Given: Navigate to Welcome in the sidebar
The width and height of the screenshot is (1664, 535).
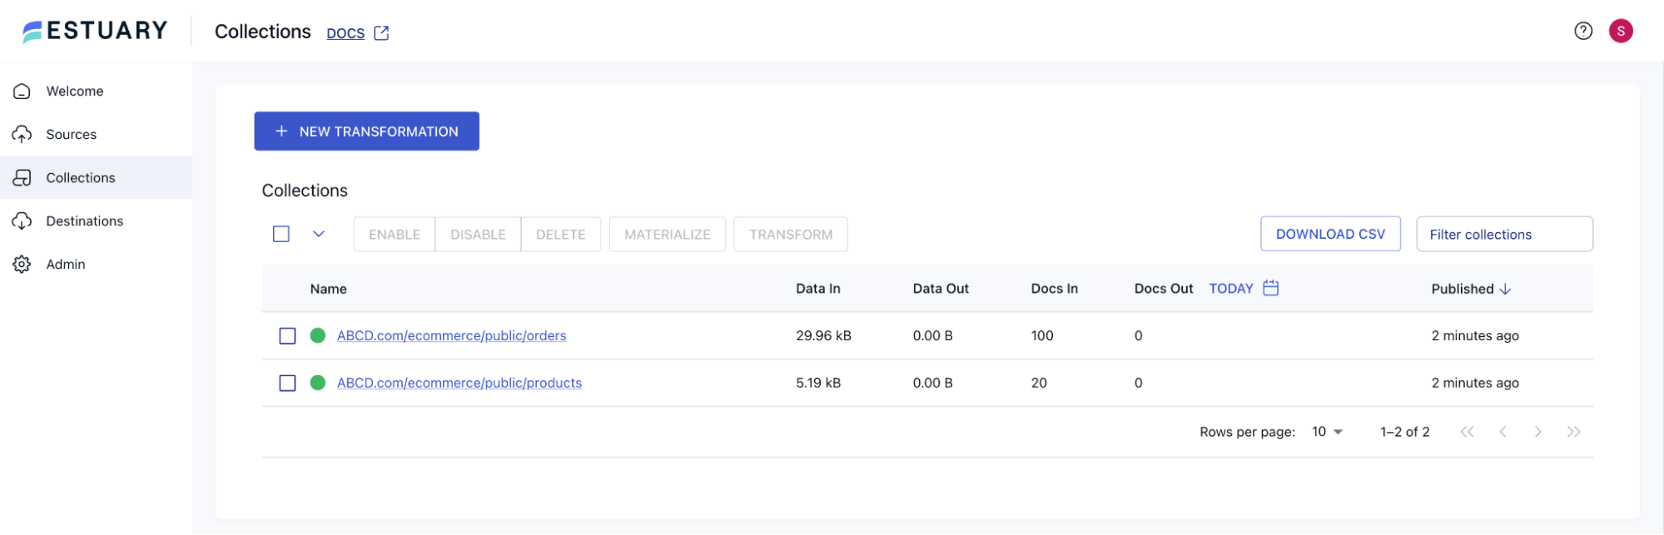Looking at the screenshot, I should coord(97,91).
